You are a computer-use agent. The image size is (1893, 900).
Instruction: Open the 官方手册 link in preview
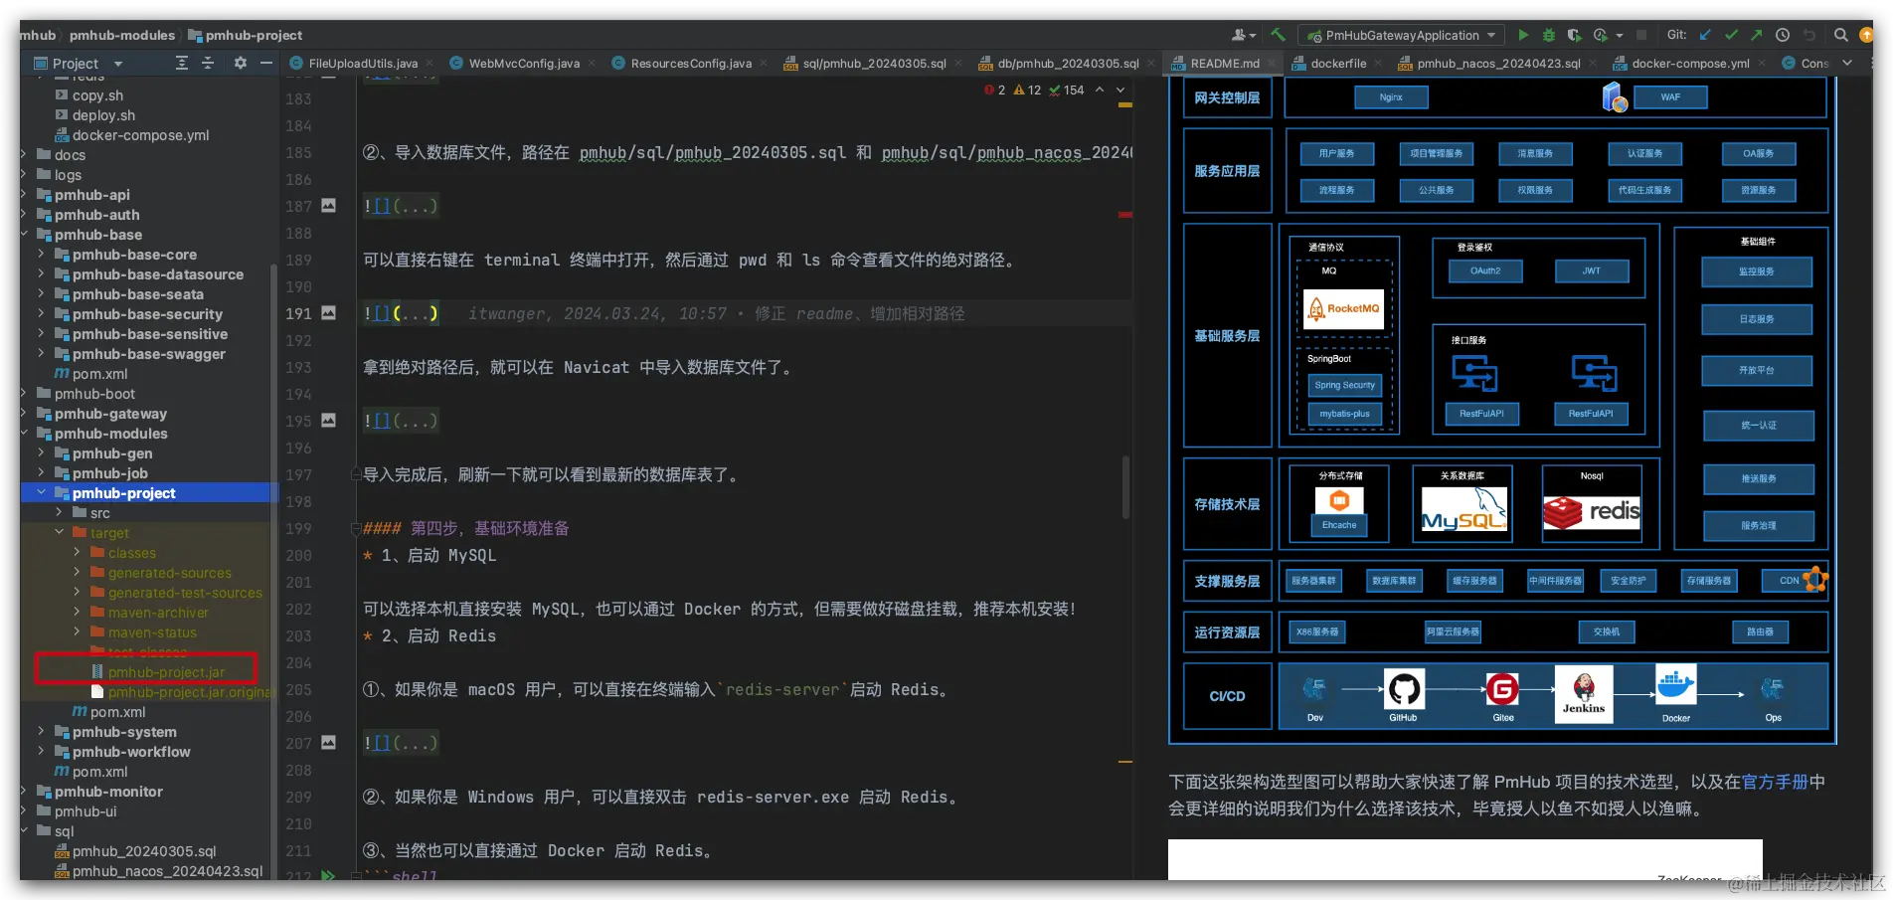pyautogui.click(x=1775, y=782)
